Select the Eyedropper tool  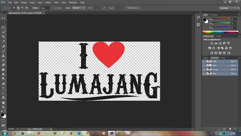click(3, 41)
